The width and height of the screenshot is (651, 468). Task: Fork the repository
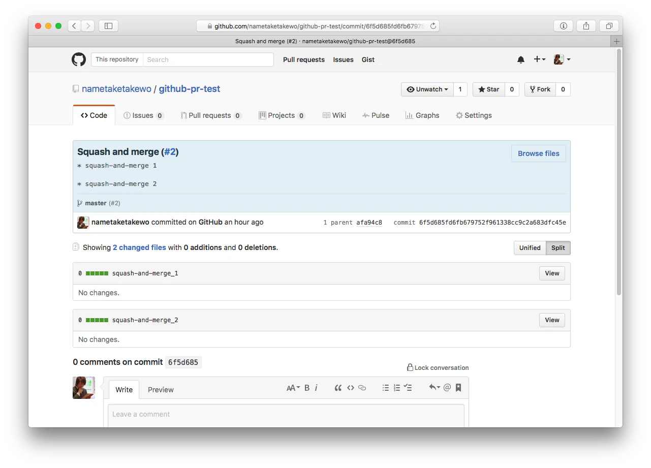pyautogui.click(x=540, y=89)
